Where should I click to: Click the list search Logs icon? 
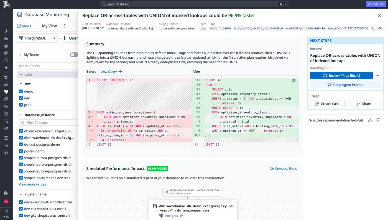[x=6, y=152]
